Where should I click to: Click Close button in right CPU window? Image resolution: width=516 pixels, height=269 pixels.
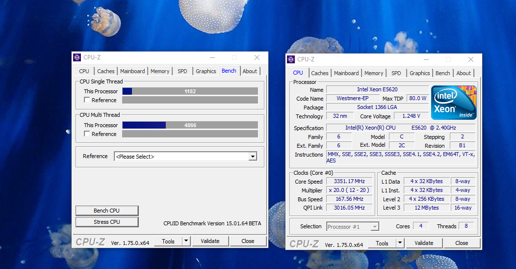pos(462,243)
